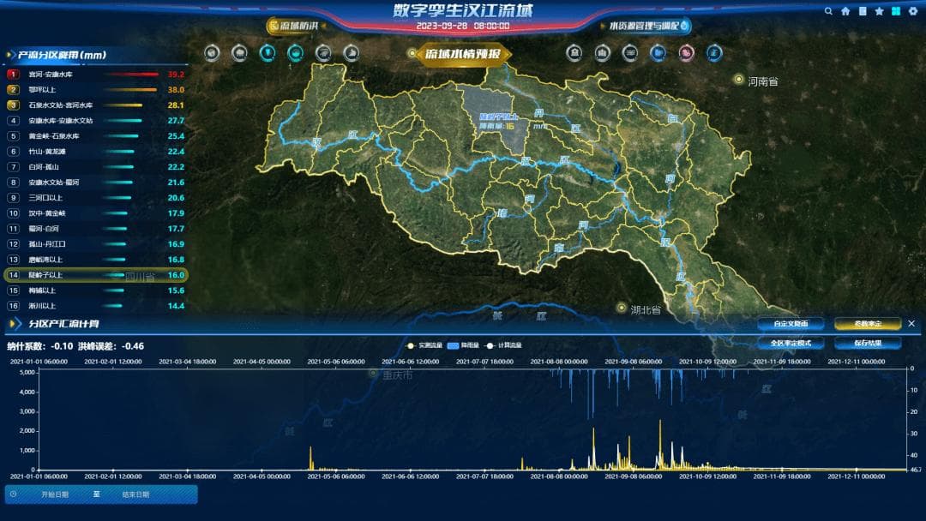
Task: Select row 2 with value 38.0
Action: coord(96,90)
